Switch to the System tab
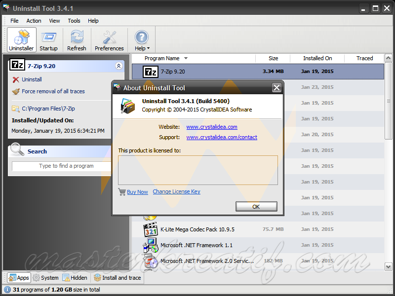Image resolution: width=395 pixels, height=296 pixels. click(46, 278)
